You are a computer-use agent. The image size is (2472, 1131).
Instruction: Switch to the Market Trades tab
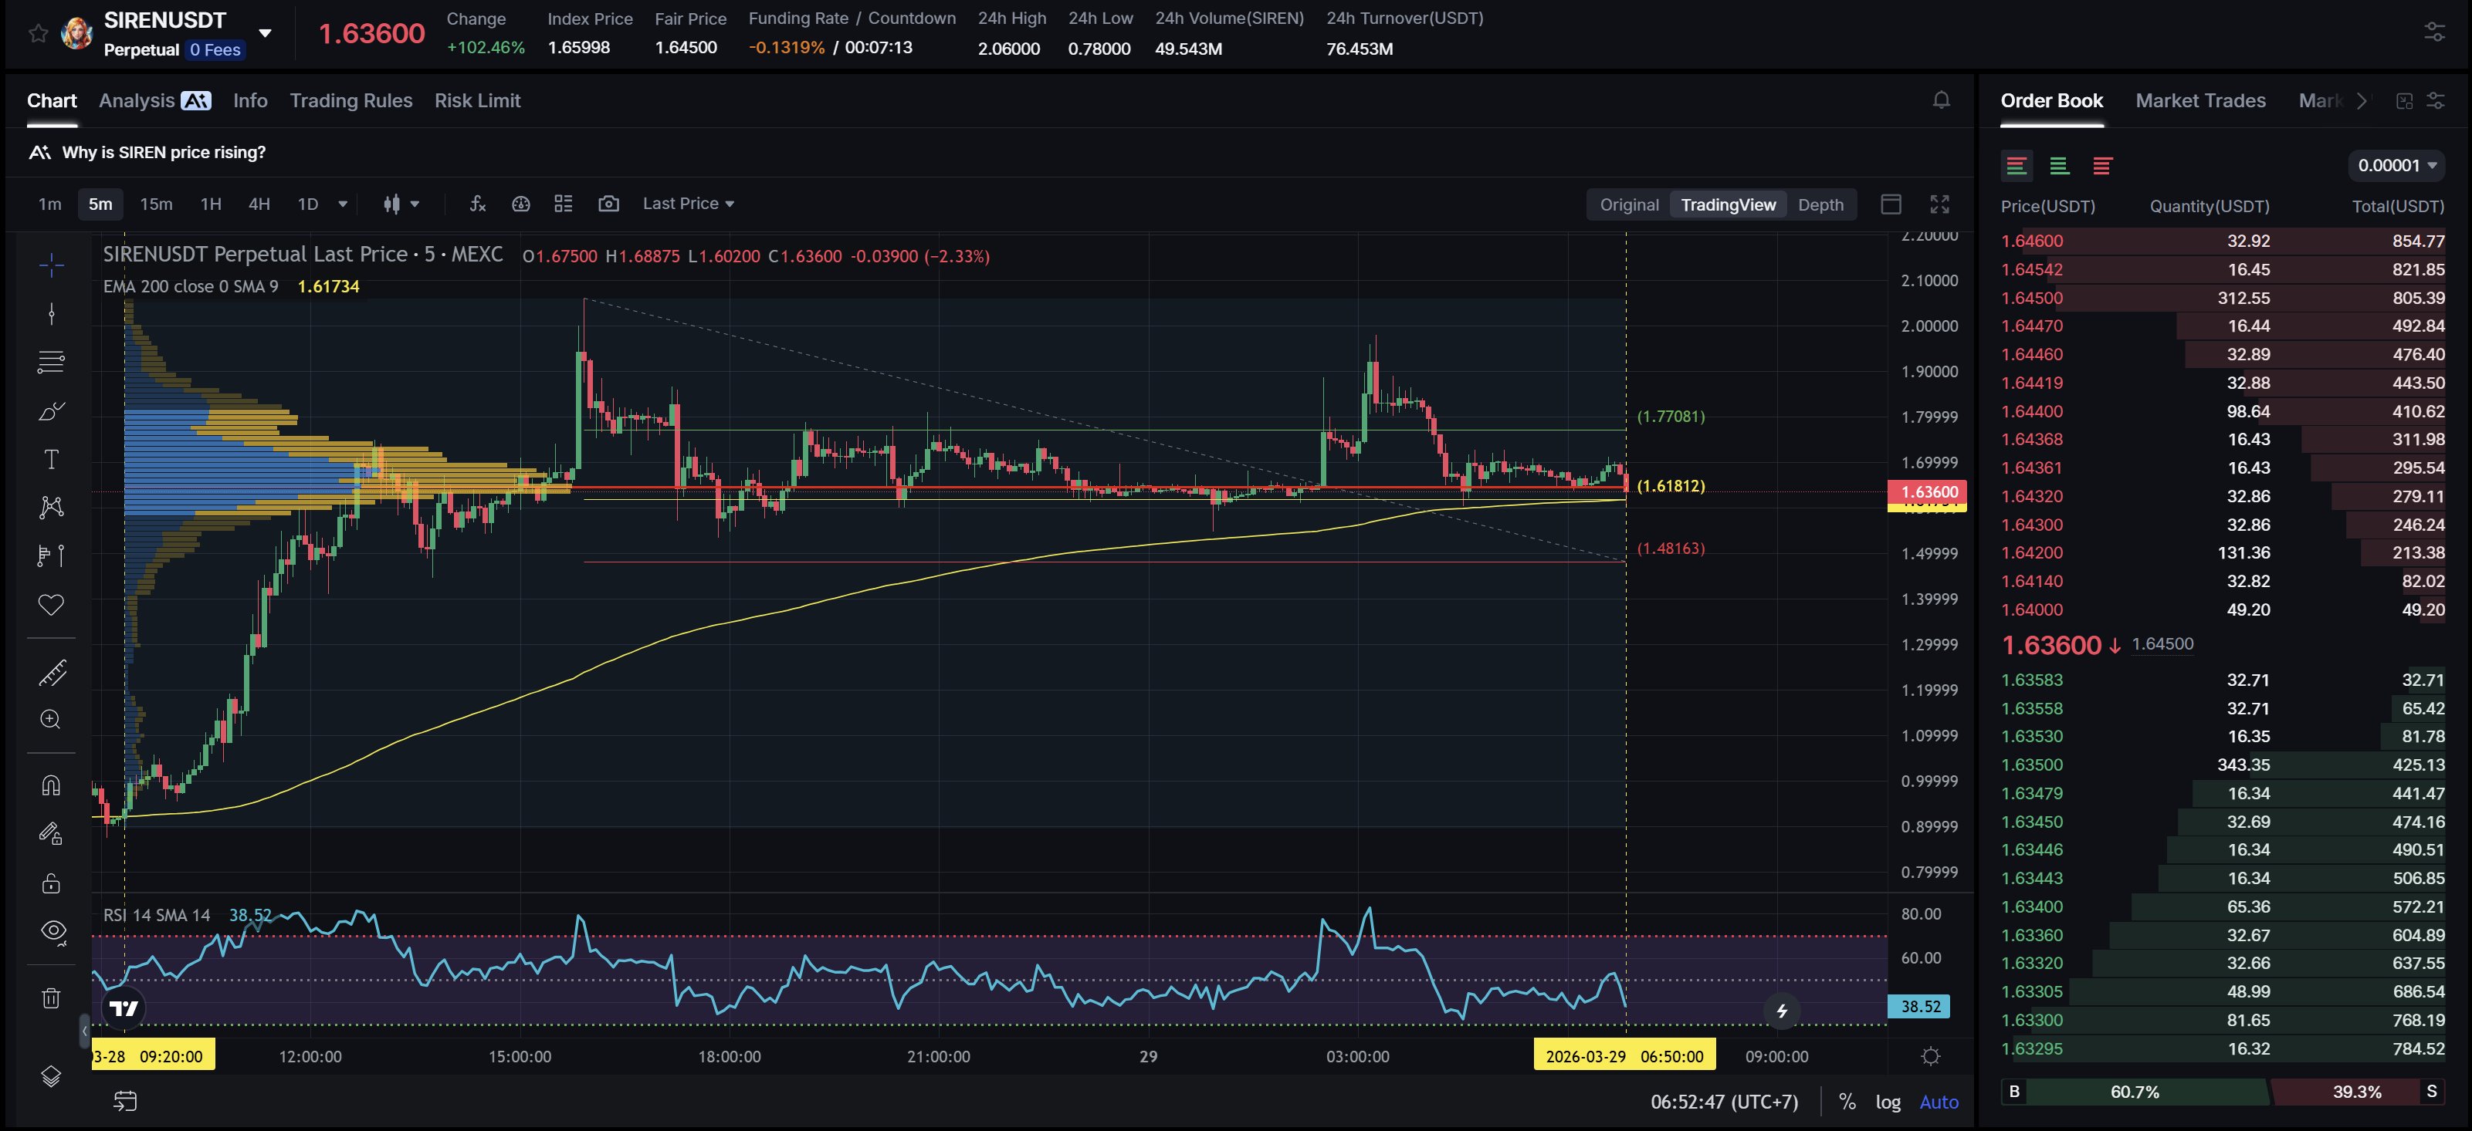click(x=2199, y=101)
